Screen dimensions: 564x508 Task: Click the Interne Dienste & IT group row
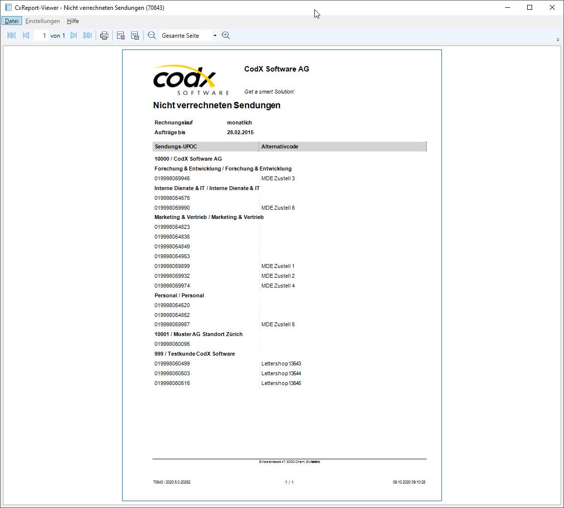pos(207,188)
